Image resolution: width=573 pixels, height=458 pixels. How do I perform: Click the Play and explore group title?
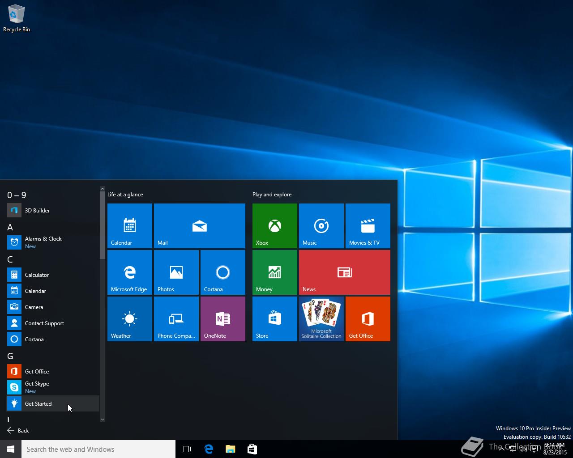click(x=272, y=195)
